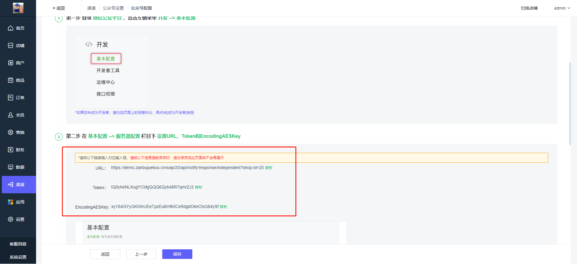Copy the URL value

pos(269,168)
